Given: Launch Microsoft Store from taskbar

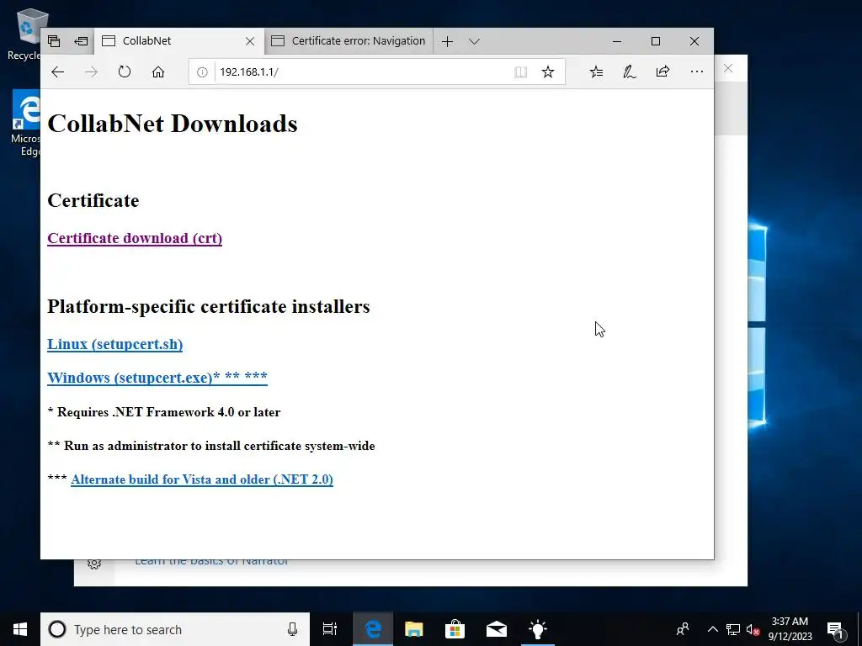Looking at the screenshot, I should (455, 629).
